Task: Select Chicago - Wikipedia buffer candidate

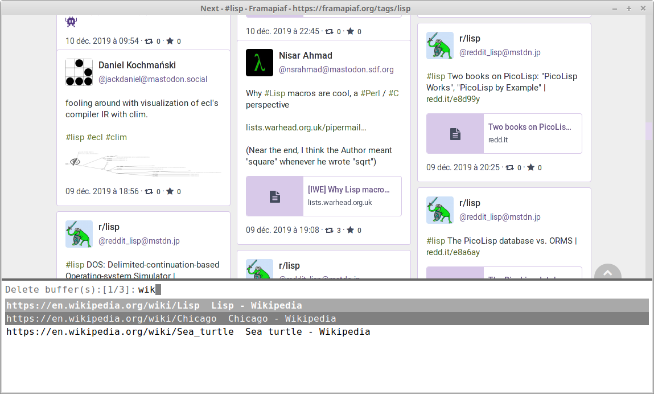Action: pos(327,318)
